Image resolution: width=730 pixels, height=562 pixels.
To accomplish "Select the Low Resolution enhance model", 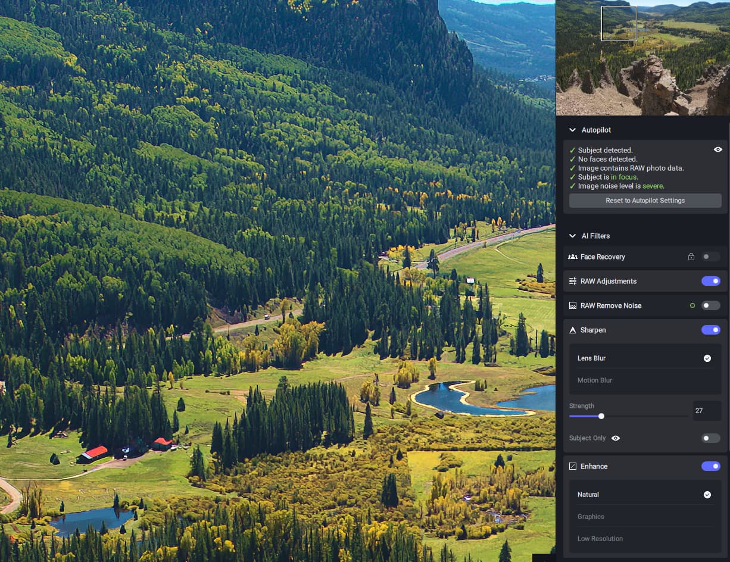I will click(x=600, y=539).
